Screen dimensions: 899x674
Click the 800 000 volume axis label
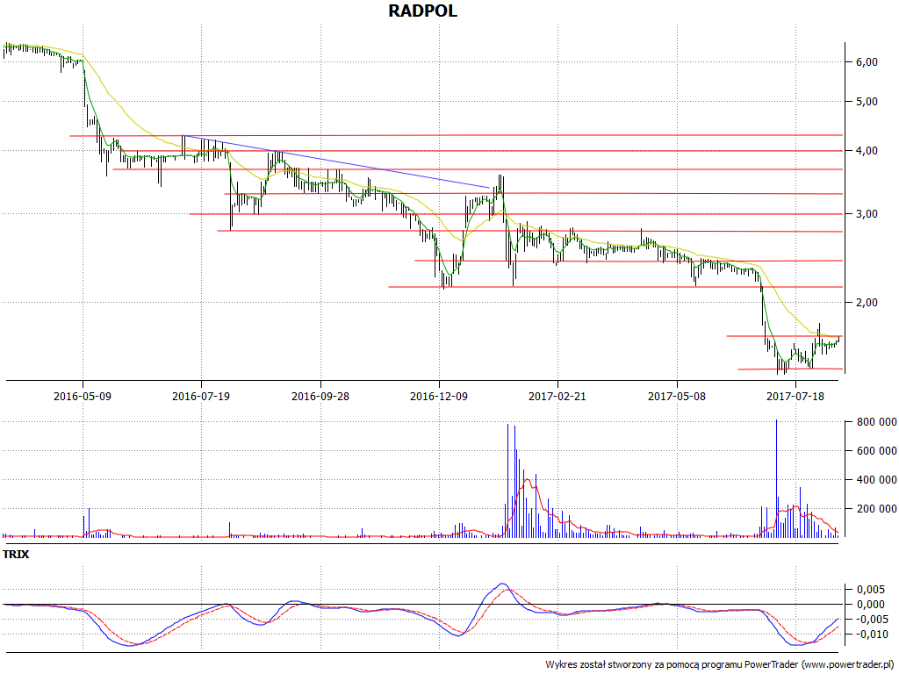[x=877, y=422]
